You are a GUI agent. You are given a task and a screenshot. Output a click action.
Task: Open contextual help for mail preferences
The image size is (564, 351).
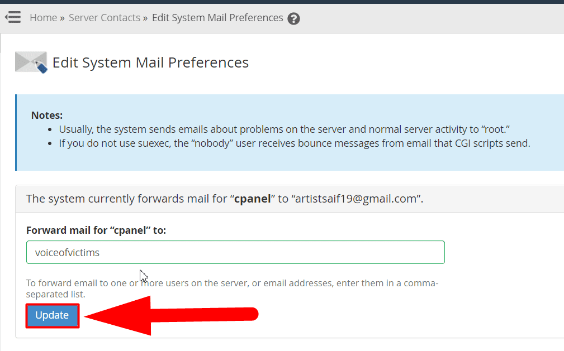[x=293, y=18]
